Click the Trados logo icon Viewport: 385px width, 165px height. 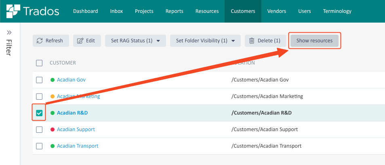click(13, 11)
